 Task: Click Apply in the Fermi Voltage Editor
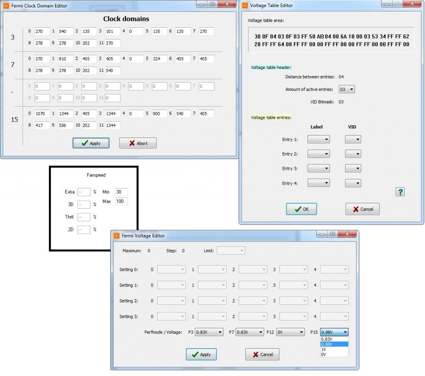[x=201, y=354]
